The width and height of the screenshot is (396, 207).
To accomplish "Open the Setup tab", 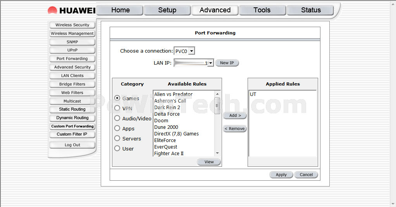I will [x=167, y=10].
